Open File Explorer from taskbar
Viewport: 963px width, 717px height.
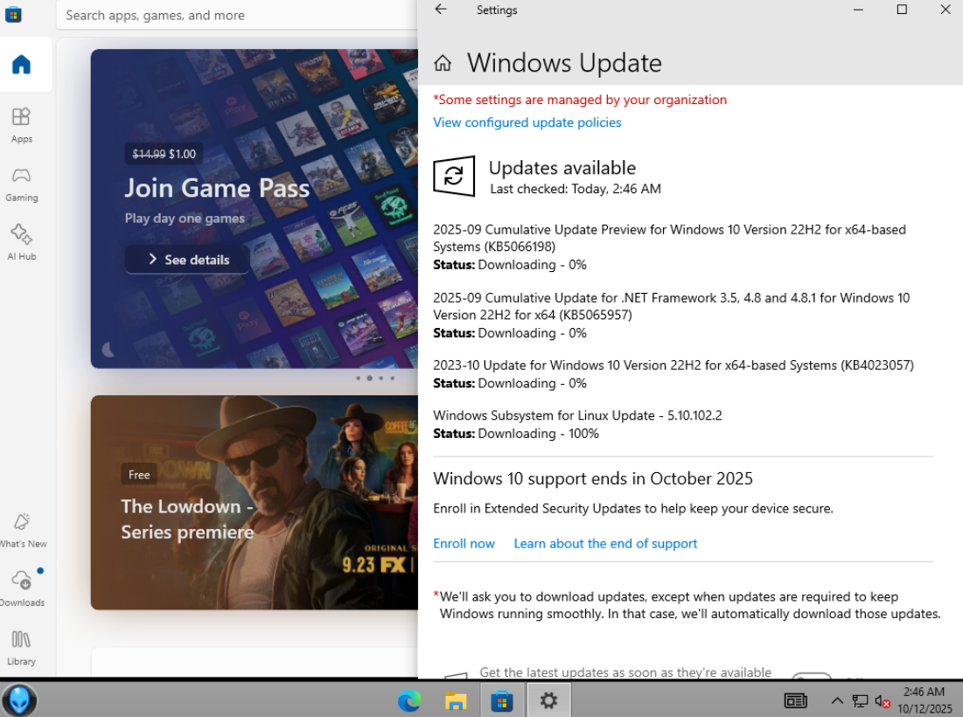tap(456, 700)
